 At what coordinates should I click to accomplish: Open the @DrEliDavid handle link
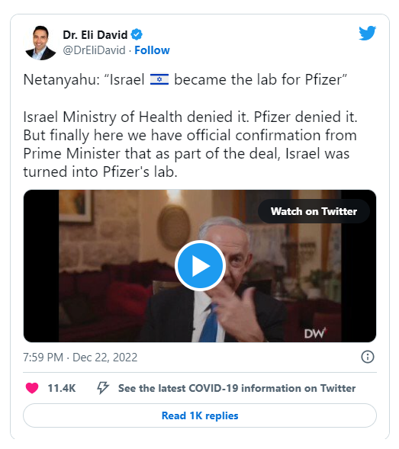[x=94, y=50]
